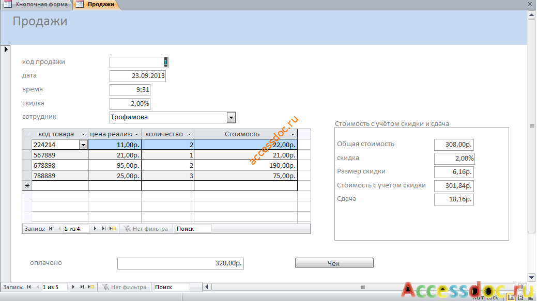The height and width of the screenshot is (301, 537).
Task: Click main form "Нет фильтра" filter indicator
Action: (x=125, y=287)
